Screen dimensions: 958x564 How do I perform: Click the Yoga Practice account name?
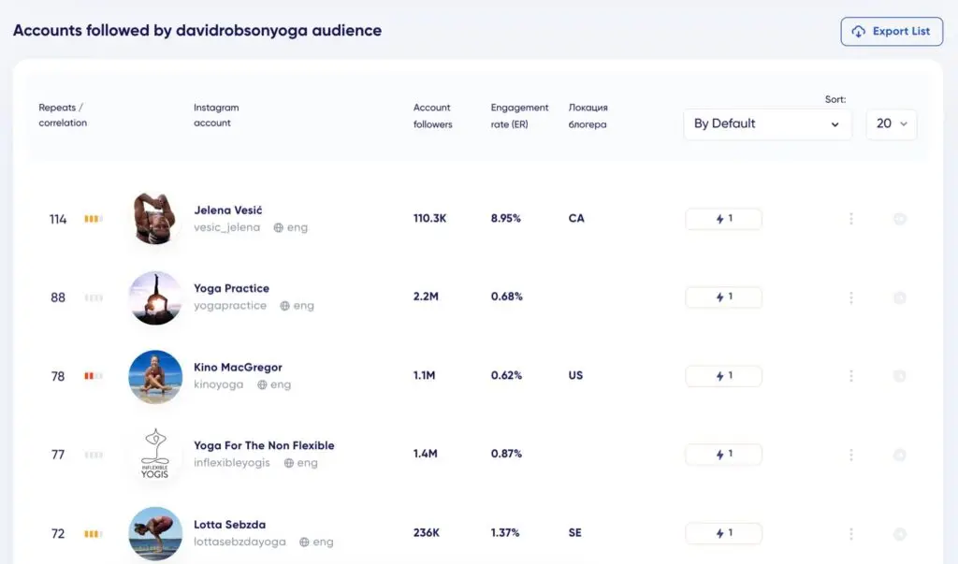pos(231,288)
